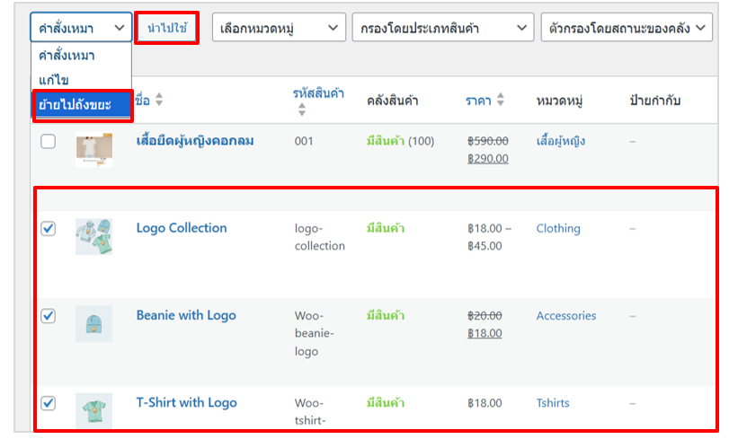Open the ตัวกรองโดยสถานะของคลัง stock filter

[x=627, y=28]
